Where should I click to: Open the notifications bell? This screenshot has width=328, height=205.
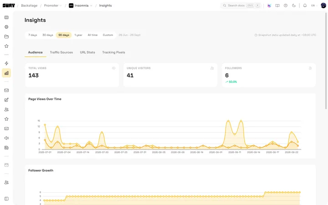305,5
